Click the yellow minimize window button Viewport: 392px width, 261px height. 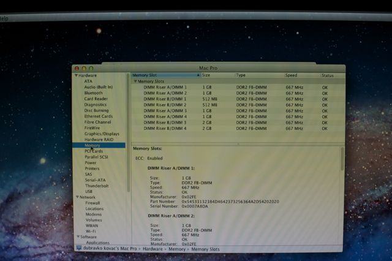pyautogui.click(x=84, y=68)
